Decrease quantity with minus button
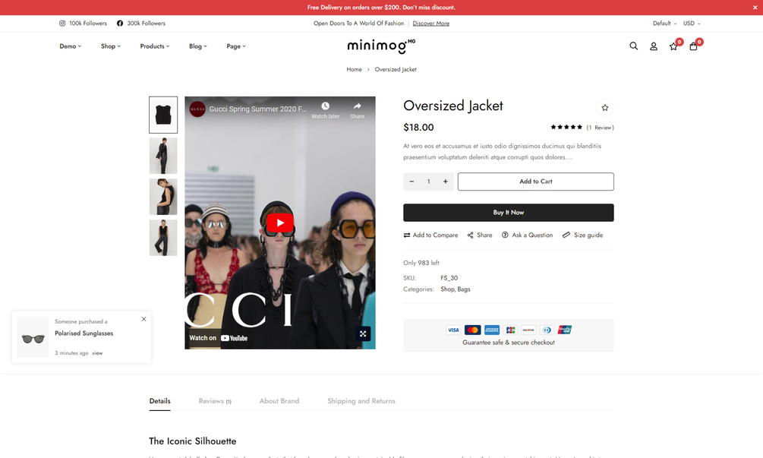This screenshot has width=763, height=458. point(411,182)
